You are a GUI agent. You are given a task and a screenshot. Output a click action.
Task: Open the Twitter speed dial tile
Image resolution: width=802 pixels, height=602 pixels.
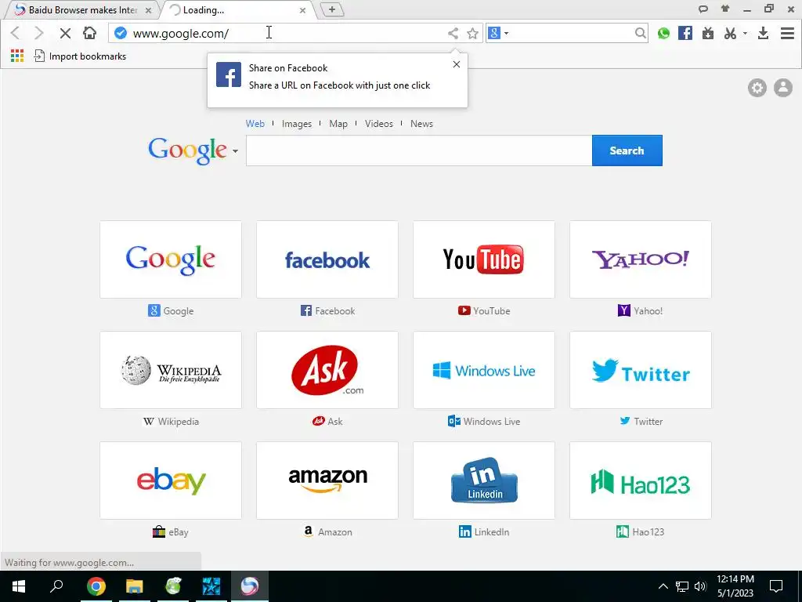coord(641,370)
